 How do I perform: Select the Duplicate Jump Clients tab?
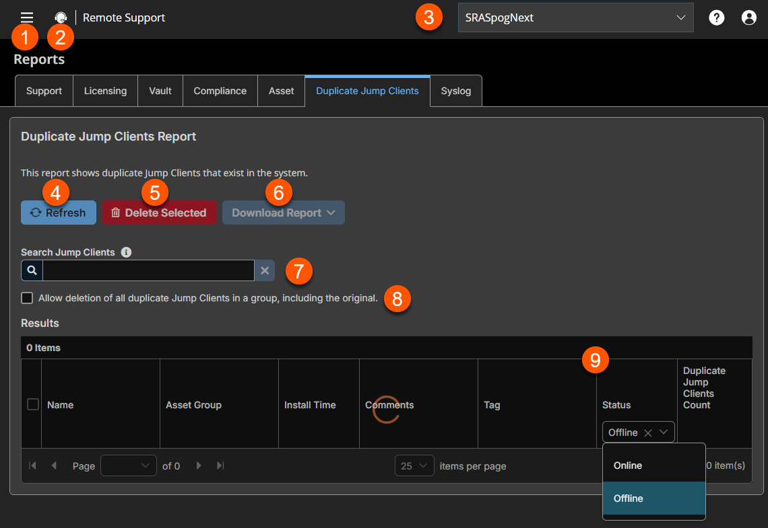(x=367, y=91)
